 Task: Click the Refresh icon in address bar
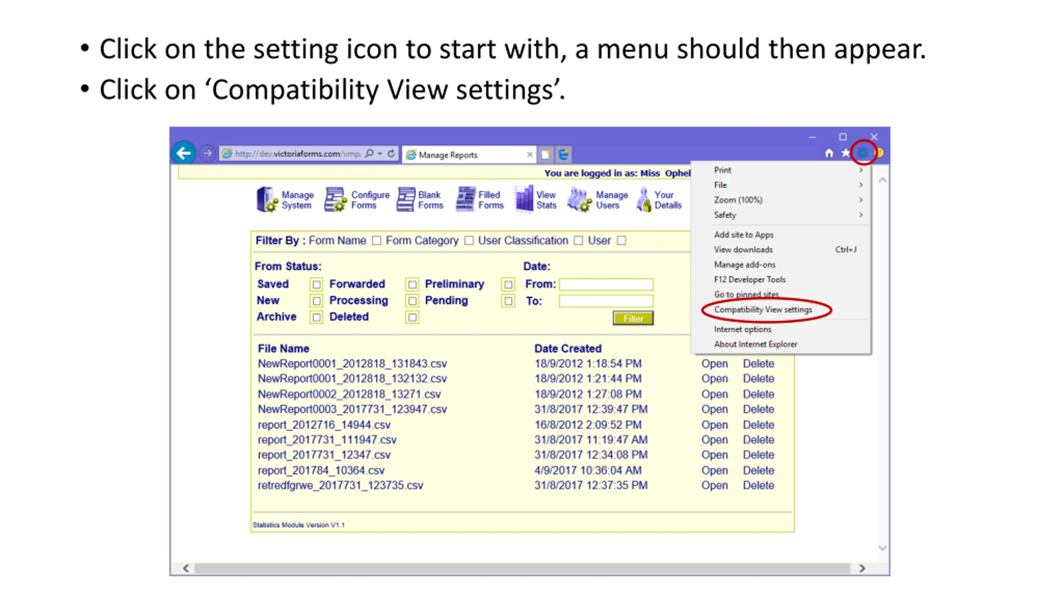(391, 154)
